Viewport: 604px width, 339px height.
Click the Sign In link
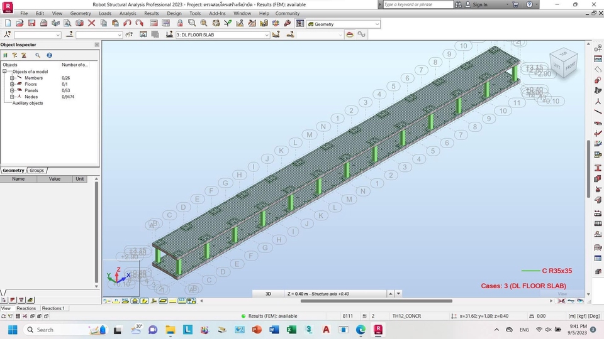(x=479, y=4)
